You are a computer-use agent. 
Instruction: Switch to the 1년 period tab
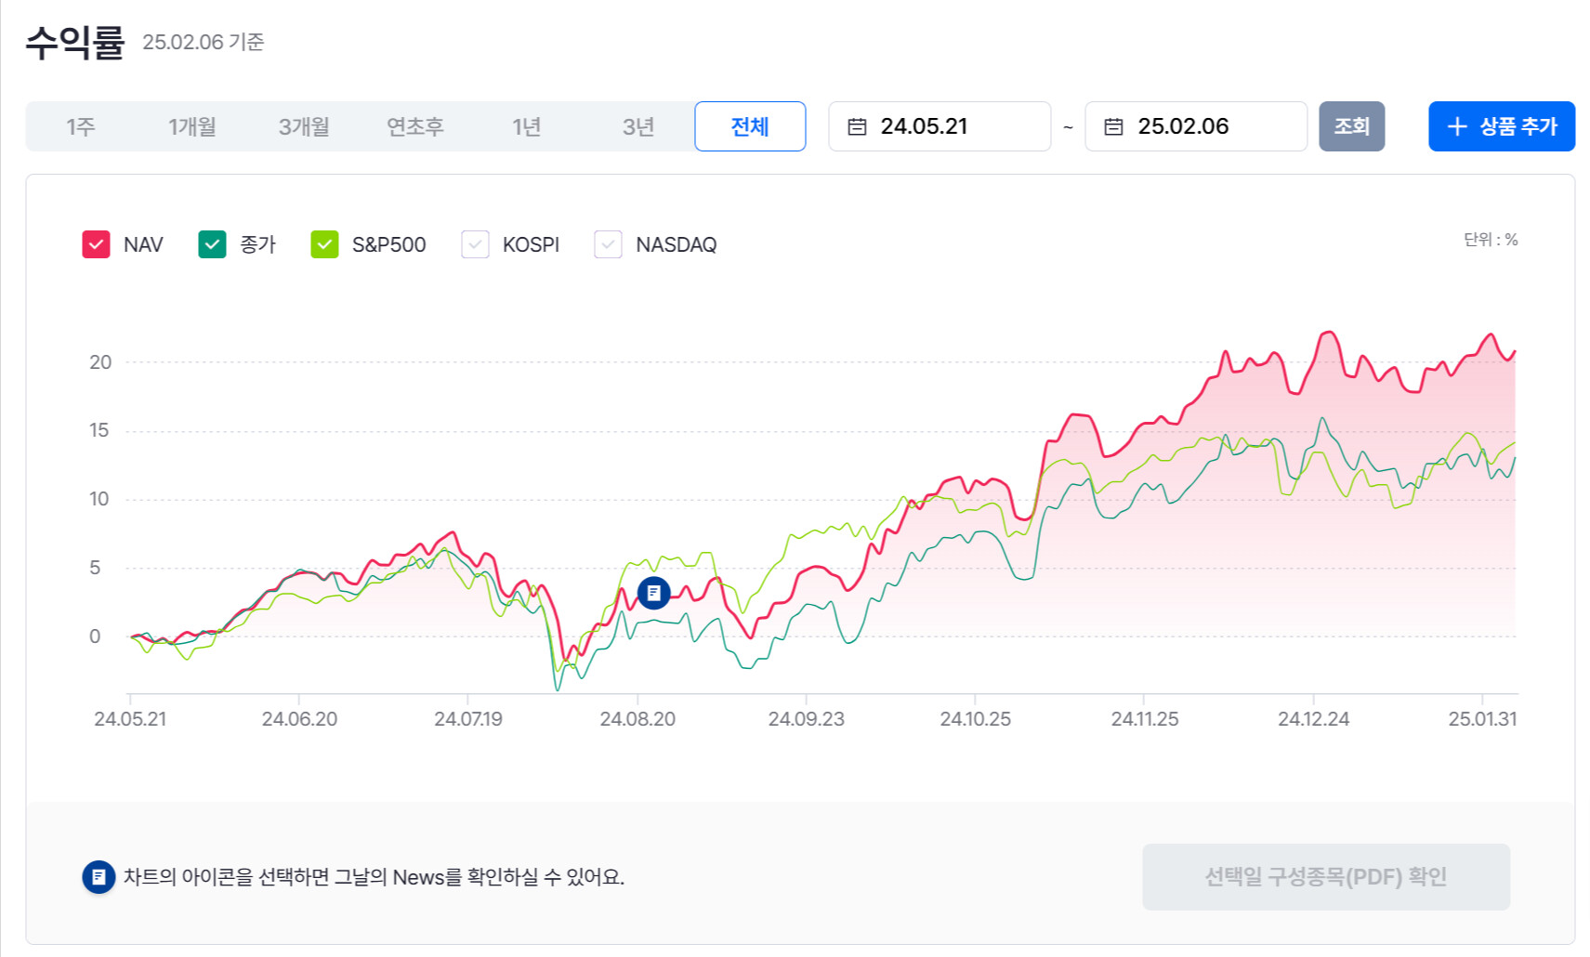[x=527, y=126]
